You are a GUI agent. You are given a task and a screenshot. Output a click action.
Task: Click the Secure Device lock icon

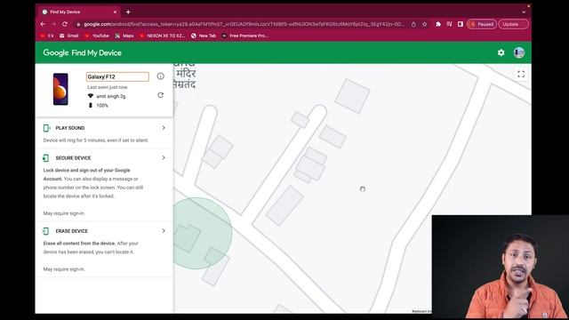click(45, 158)
